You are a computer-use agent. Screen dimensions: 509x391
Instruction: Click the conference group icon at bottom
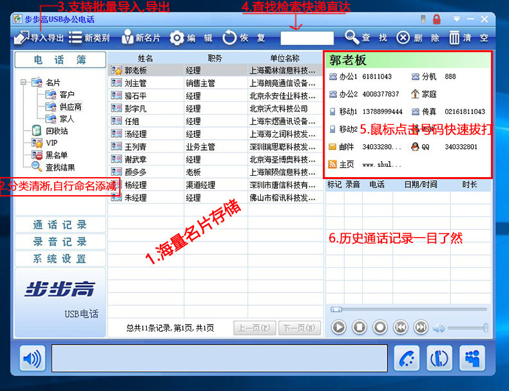(472, 358)
